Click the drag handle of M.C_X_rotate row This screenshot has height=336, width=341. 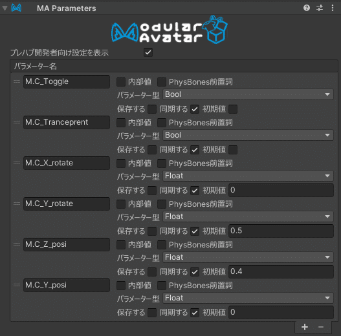(17, 163)
